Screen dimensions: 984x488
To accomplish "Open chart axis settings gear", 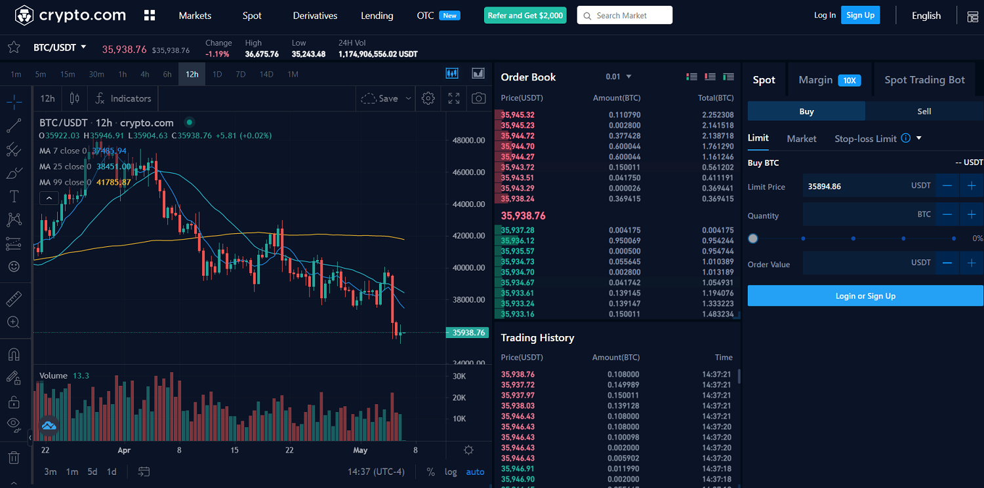I will coord(468,450).
